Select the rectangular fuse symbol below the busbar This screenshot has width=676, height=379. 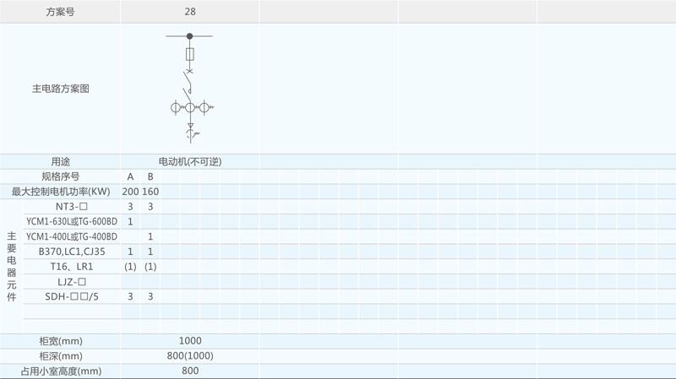tap(190, 54)
